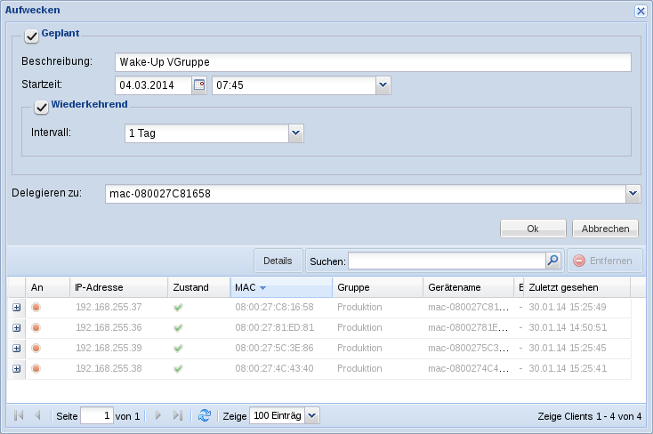The height and width of the screenshot is (434, 653).
Task: Open the Intervall dropdown
Action: coord(296,133)
